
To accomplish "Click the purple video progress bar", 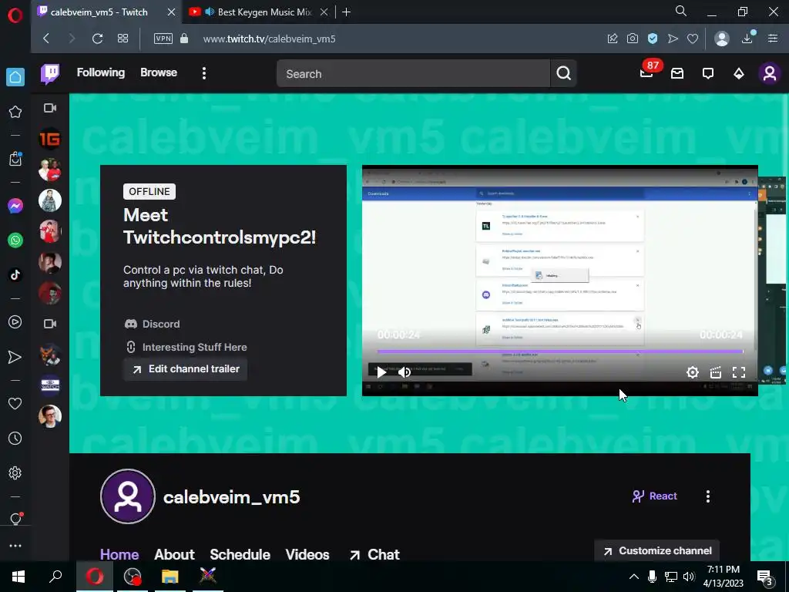I will [x=559, y=351].
